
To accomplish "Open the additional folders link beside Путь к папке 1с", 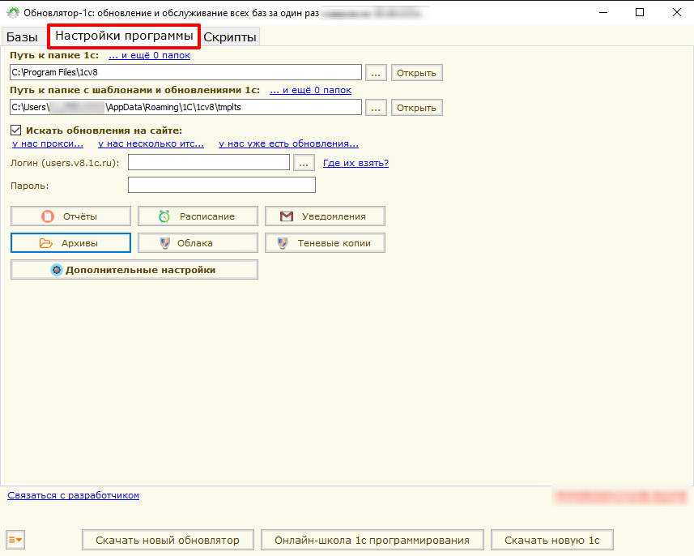I will tap(150, 55).
